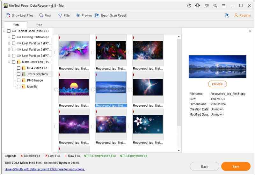Viewport: 255px width, 175px height.
Task: Expand the Existing Partition tree node
Action: pos(9,37)
